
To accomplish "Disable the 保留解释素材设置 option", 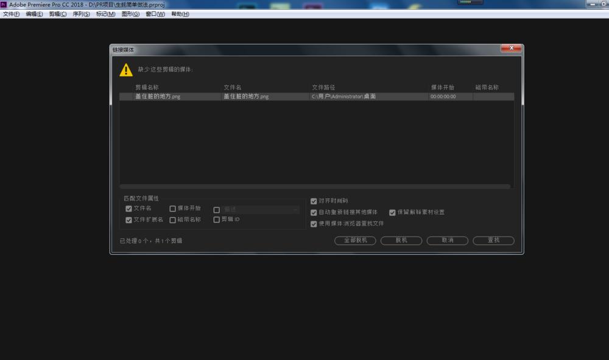I will (x=392, y=212).
